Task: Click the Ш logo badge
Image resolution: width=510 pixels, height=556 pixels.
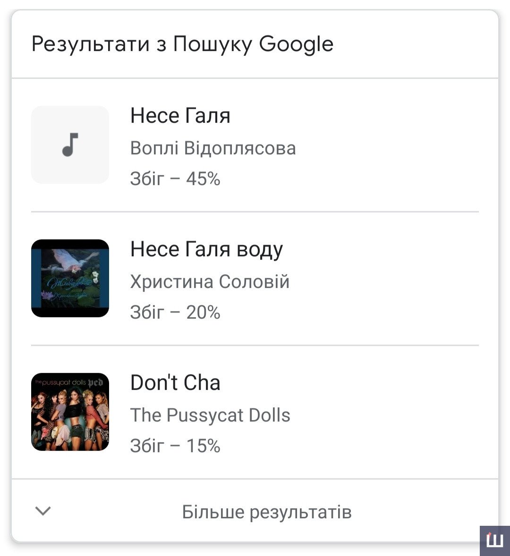Action: [494, 540]
